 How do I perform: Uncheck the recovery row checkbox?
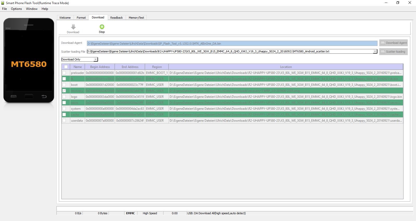pyautogui.click(x=64, y=91)
